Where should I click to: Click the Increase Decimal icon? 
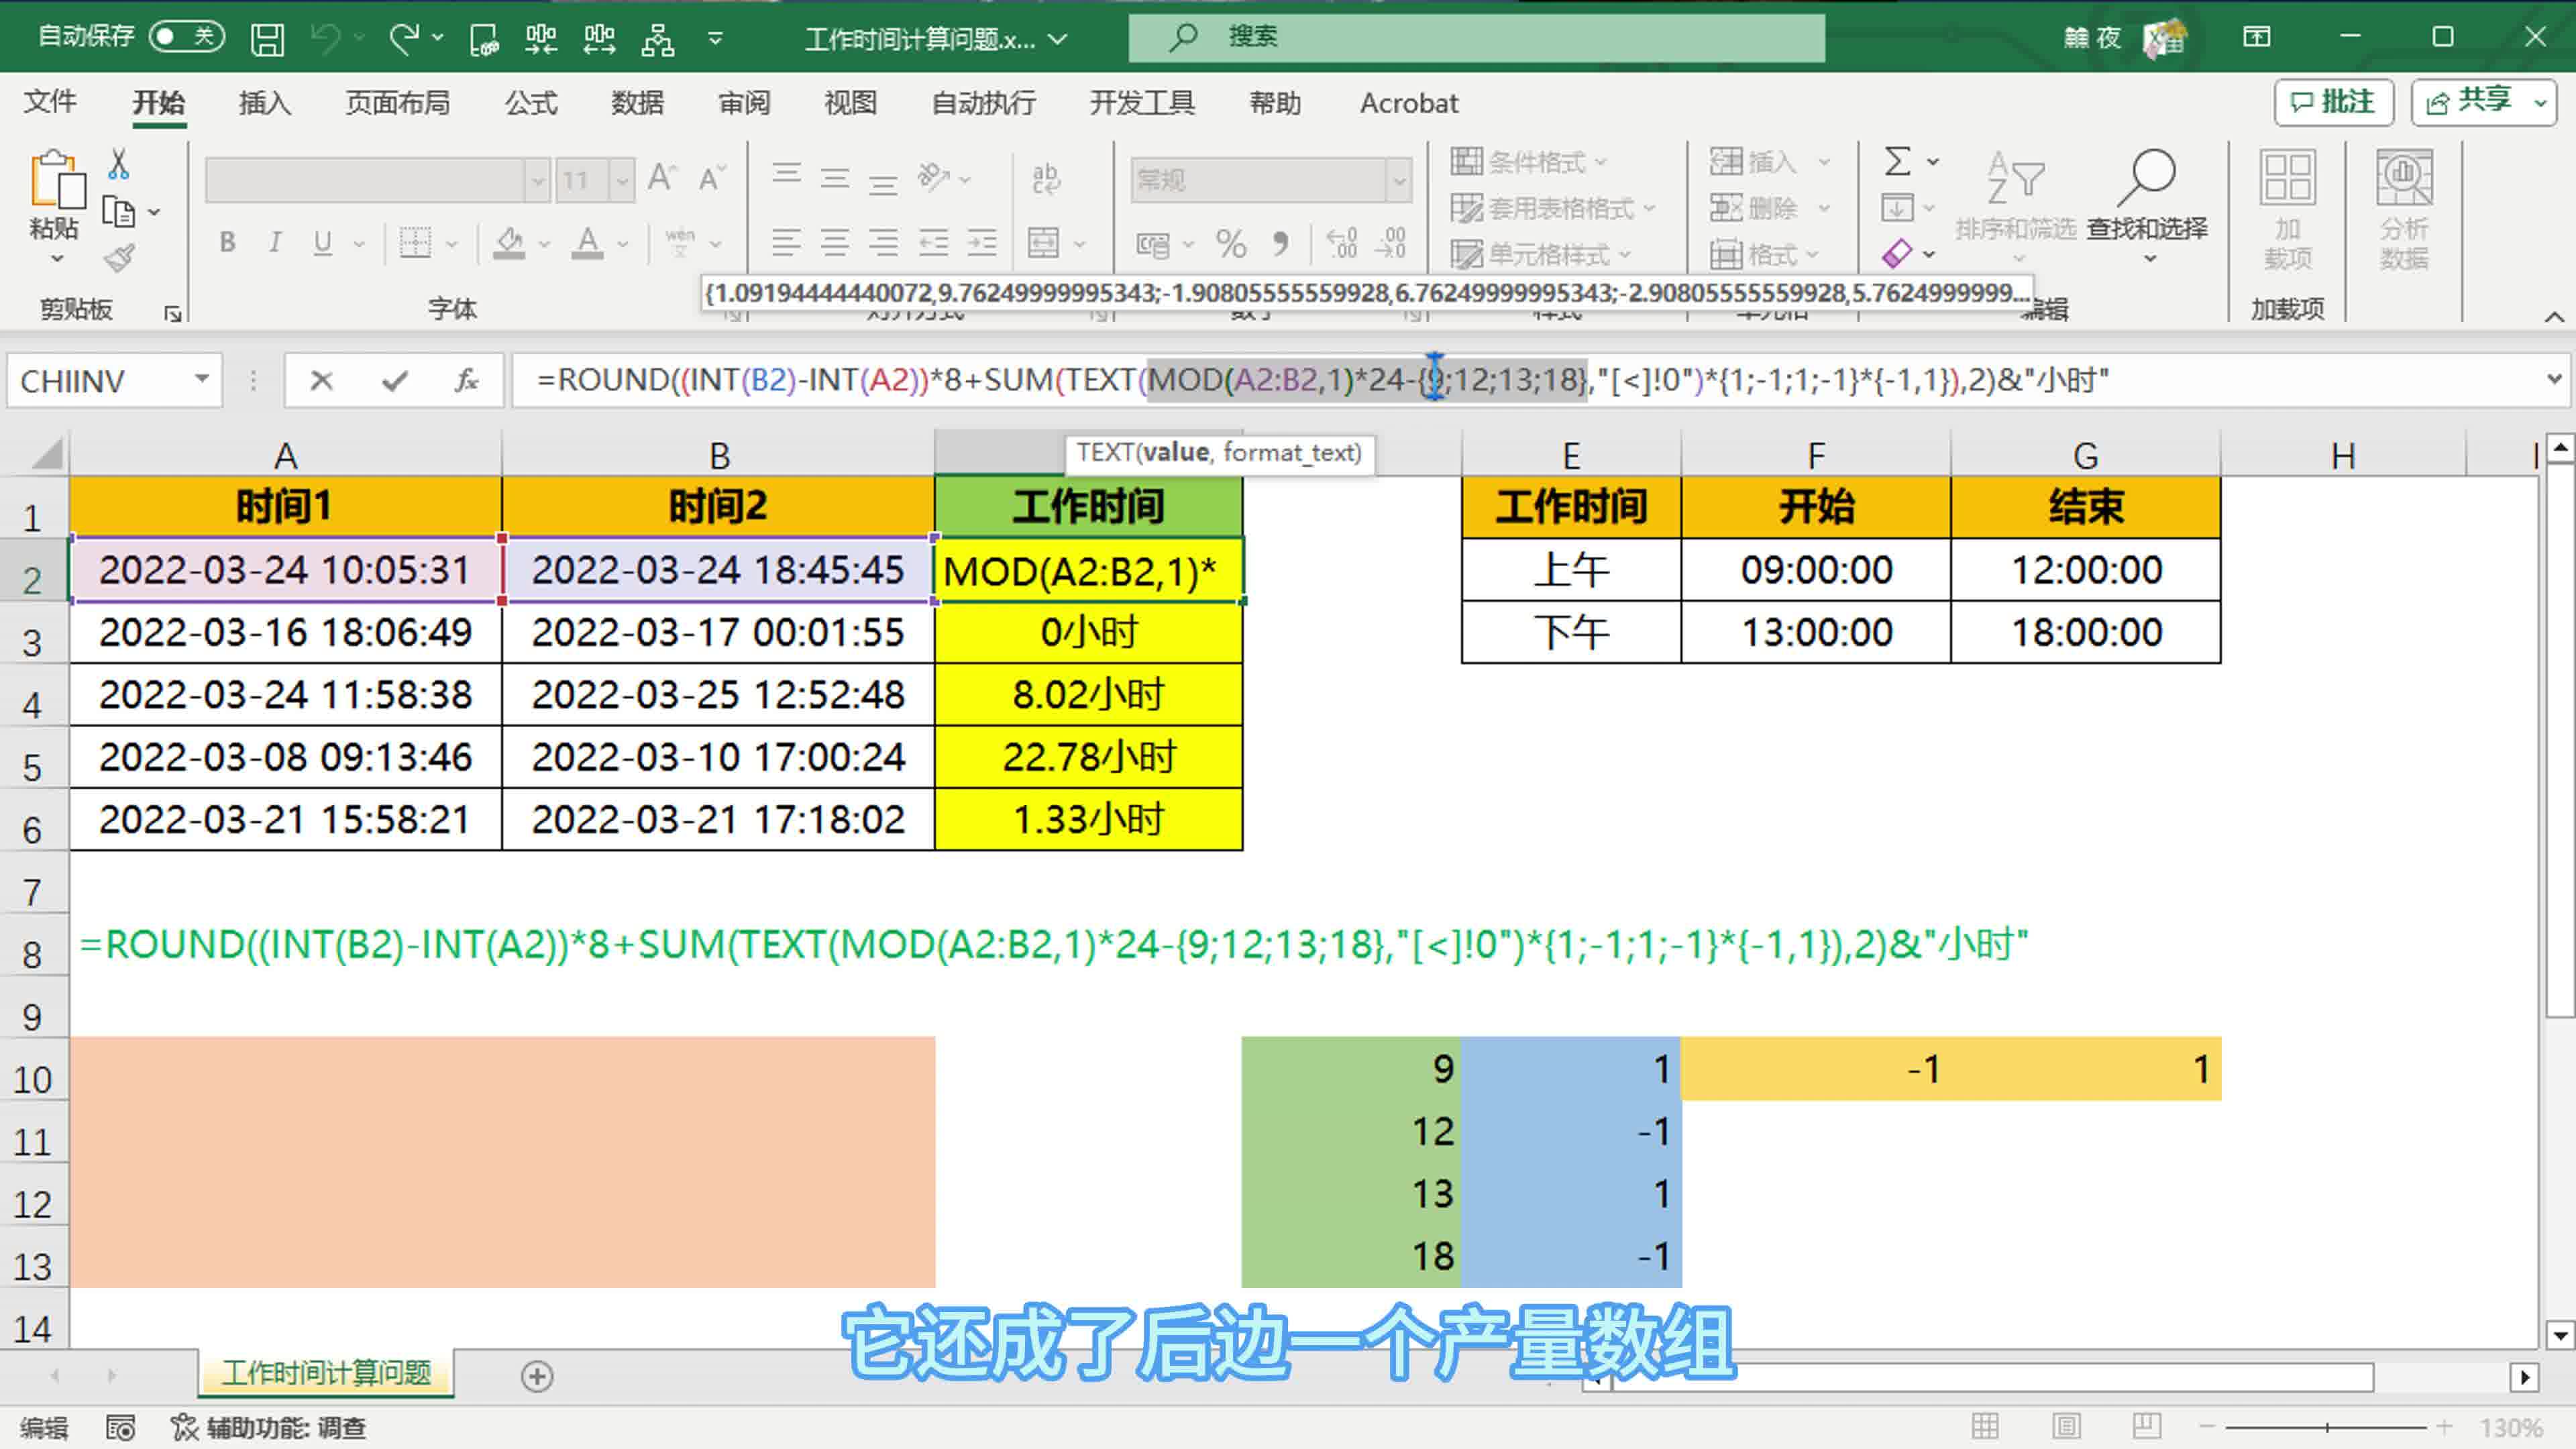(1341, 243)
